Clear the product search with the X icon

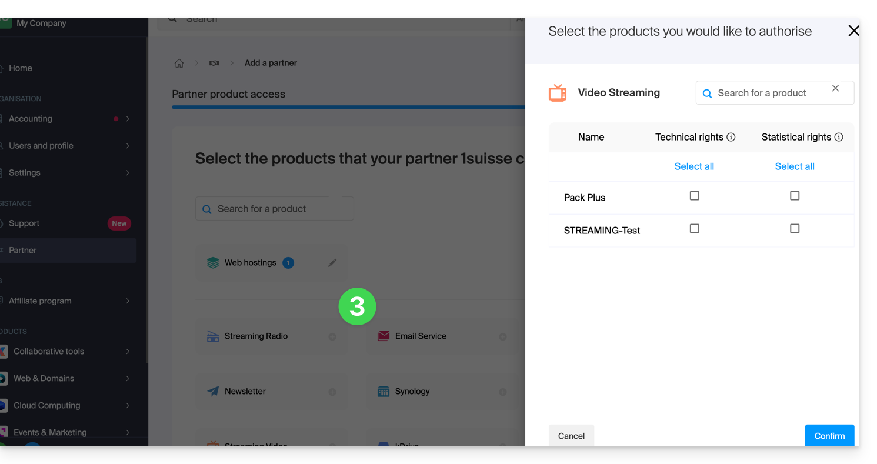835,88
